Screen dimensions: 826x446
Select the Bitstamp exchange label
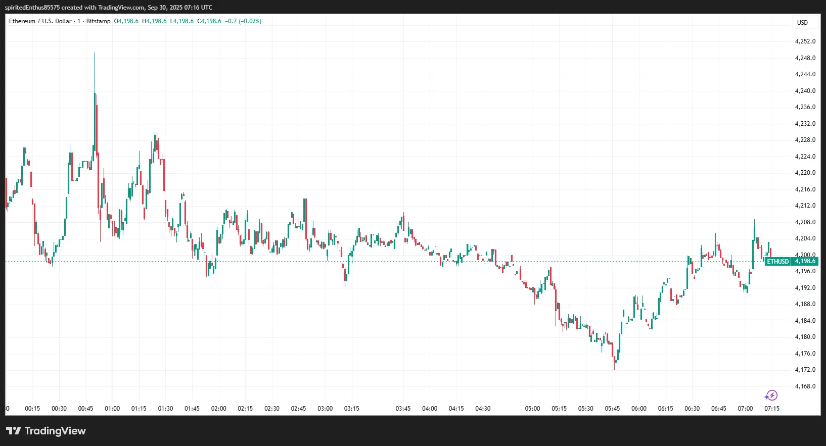(x=98, y=21)
